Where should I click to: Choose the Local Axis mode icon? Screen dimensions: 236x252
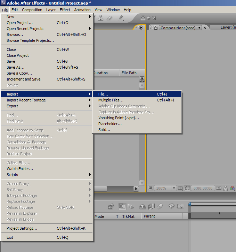click(x=143, y=18)
